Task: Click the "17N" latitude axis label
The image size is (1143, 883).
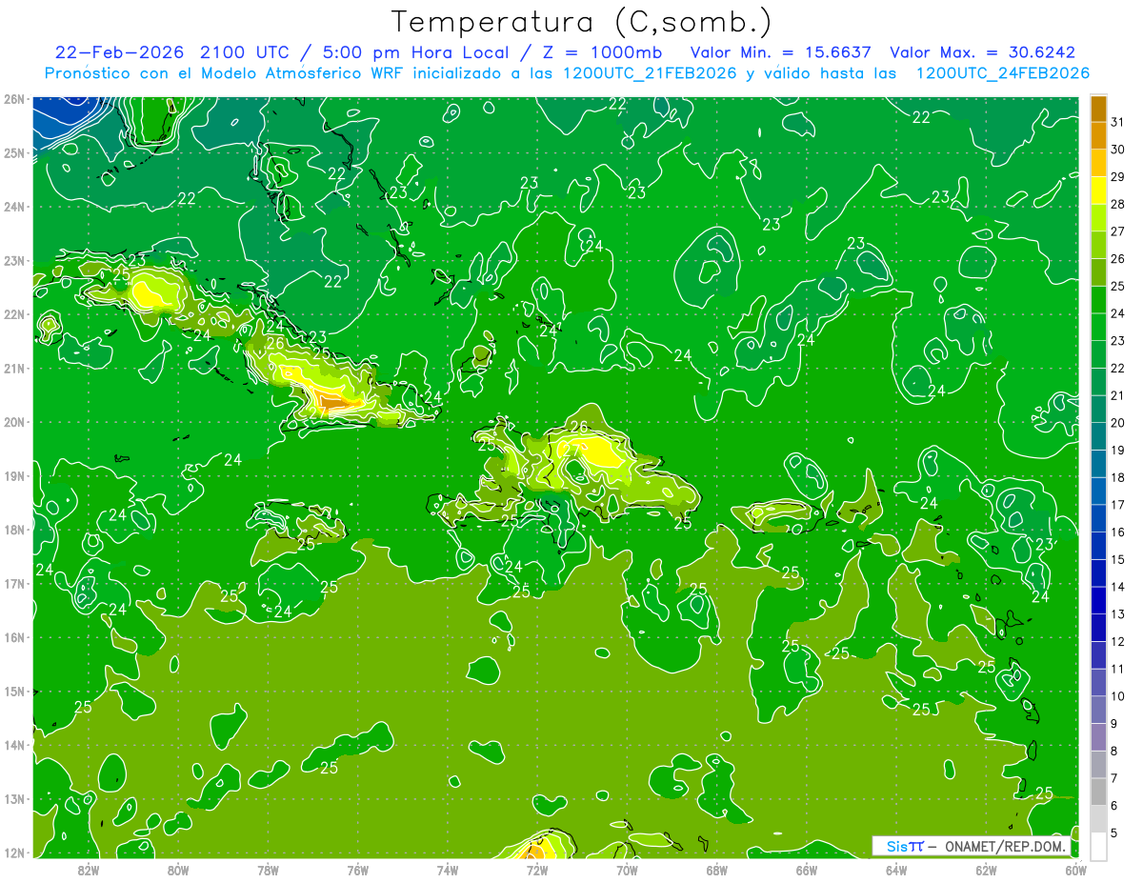Action: tap(14, 584)
